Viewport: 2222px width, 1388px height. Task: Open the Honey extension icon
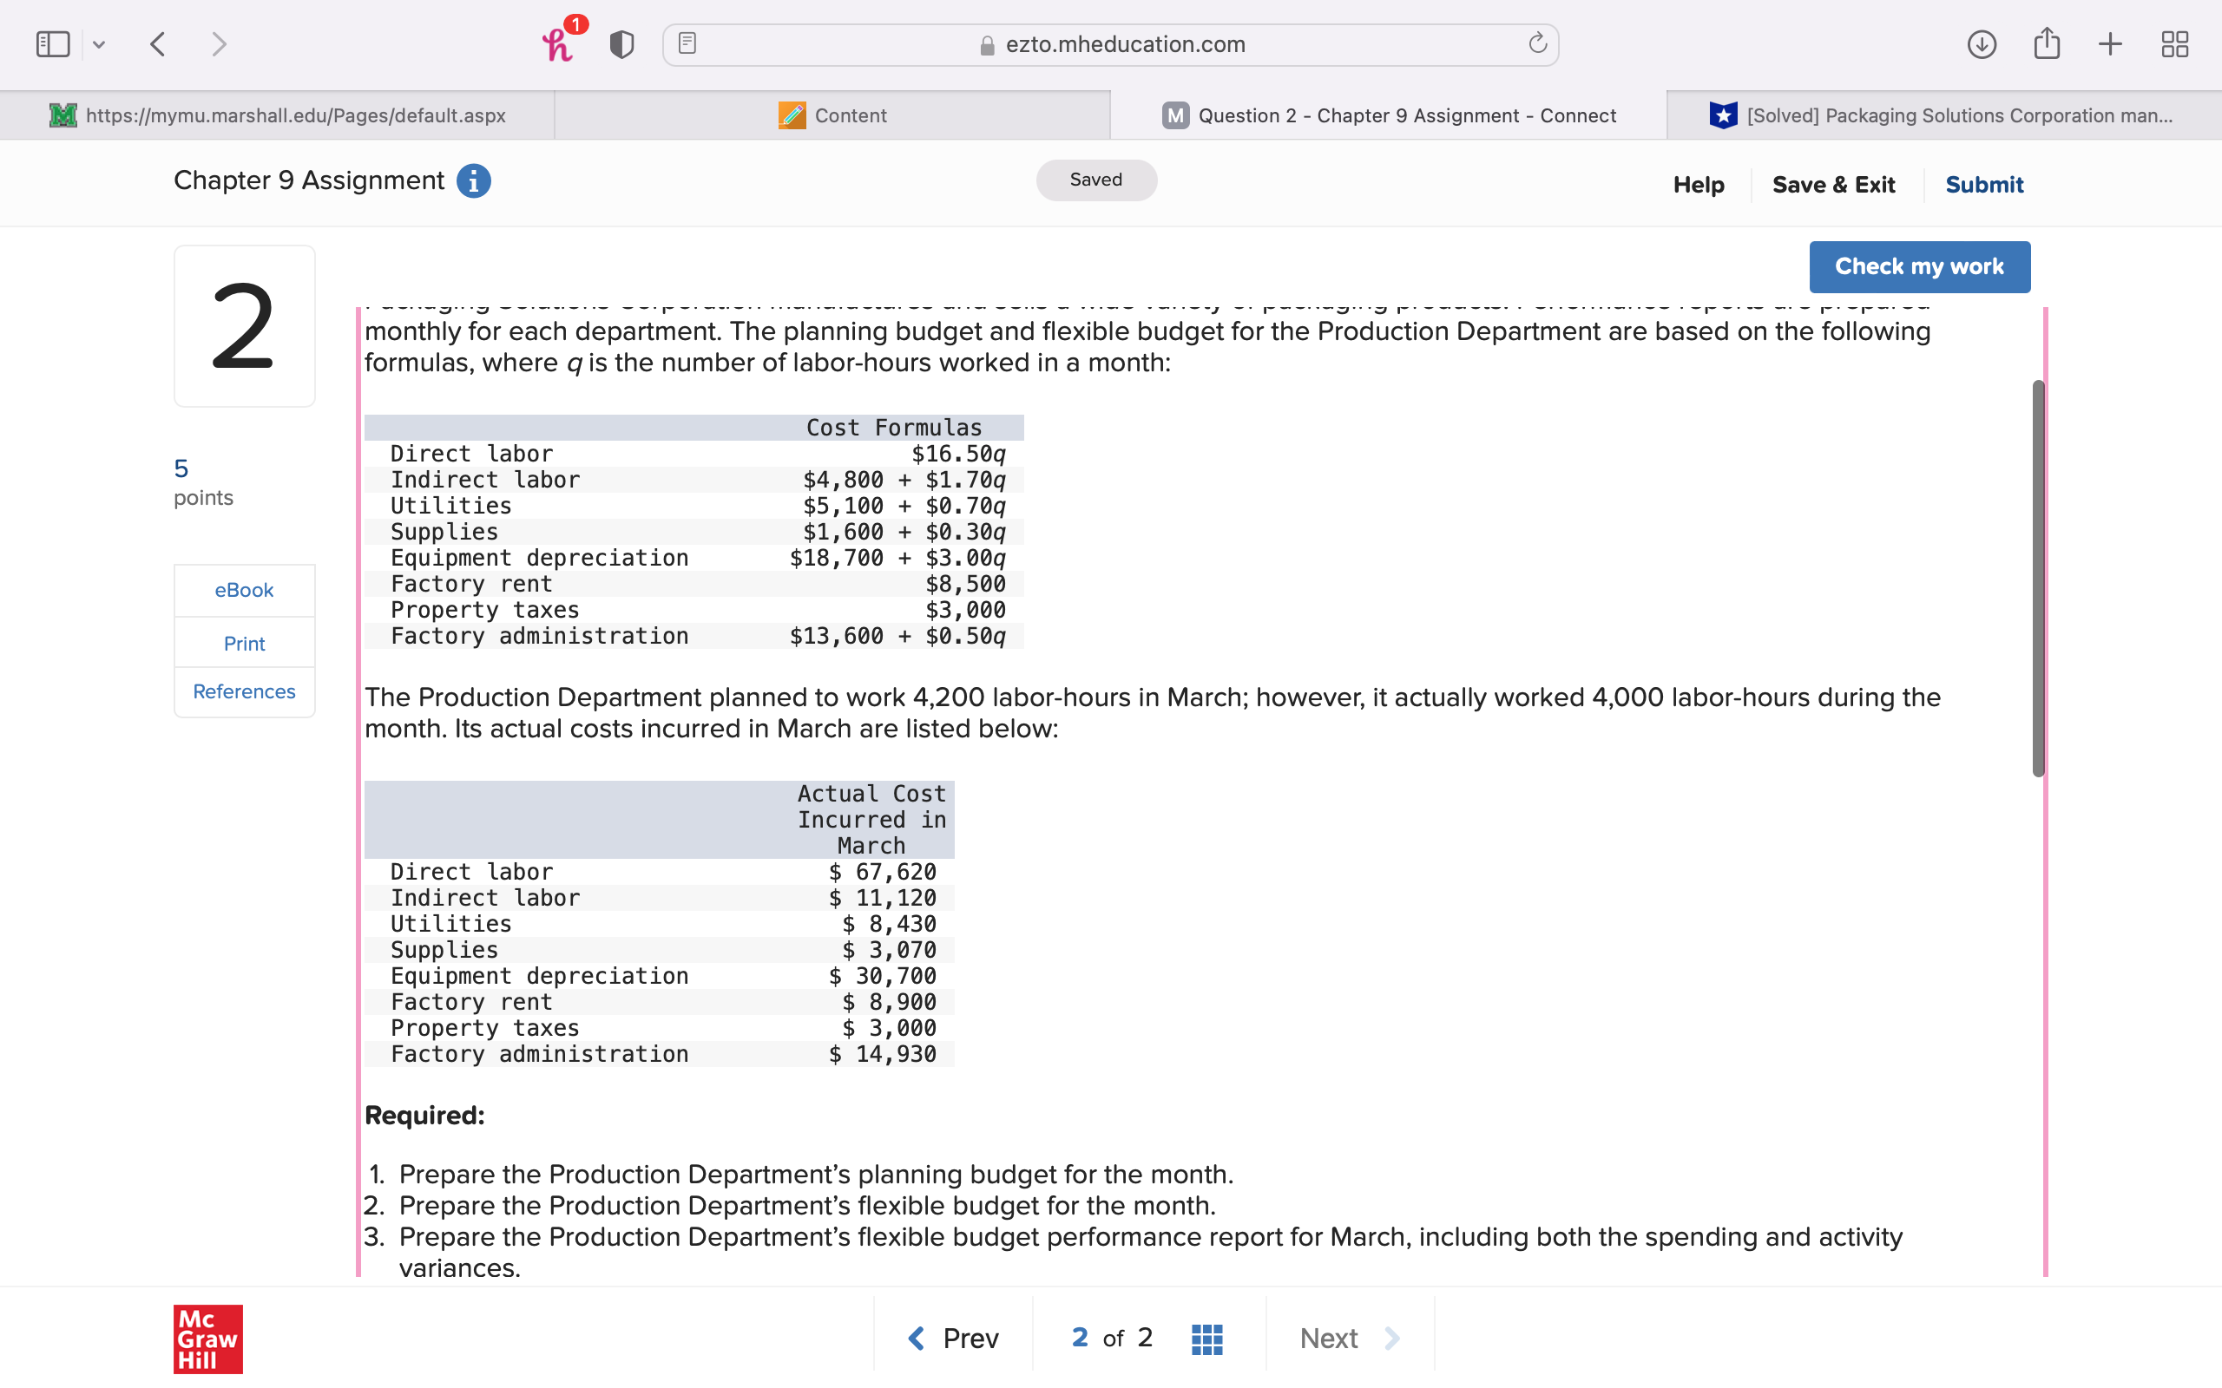tap(558, 44)
